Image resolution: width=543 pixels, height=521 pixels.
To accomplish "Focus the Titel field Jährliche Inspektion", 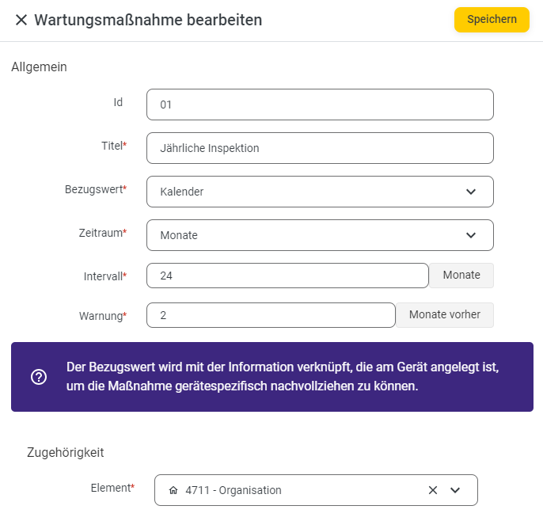I will [x=320, y=148].
